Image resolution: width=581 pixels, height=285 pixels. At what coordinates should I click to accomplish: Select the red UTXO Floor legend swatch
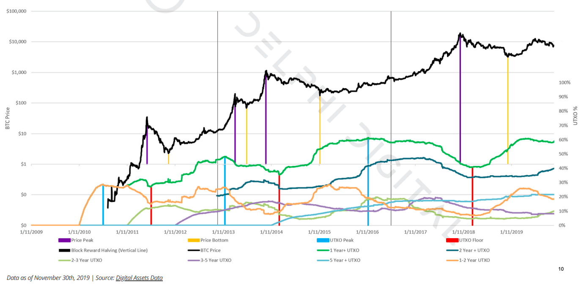pos(452,240)
